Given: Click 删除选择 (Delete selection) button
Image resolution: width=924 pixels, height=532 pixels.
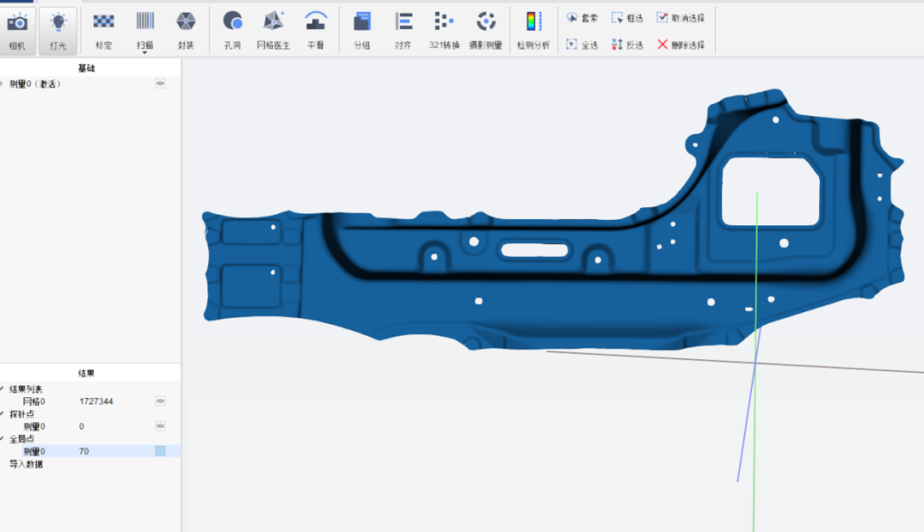Looking at the screenshot, I should (x=681, y=44).
